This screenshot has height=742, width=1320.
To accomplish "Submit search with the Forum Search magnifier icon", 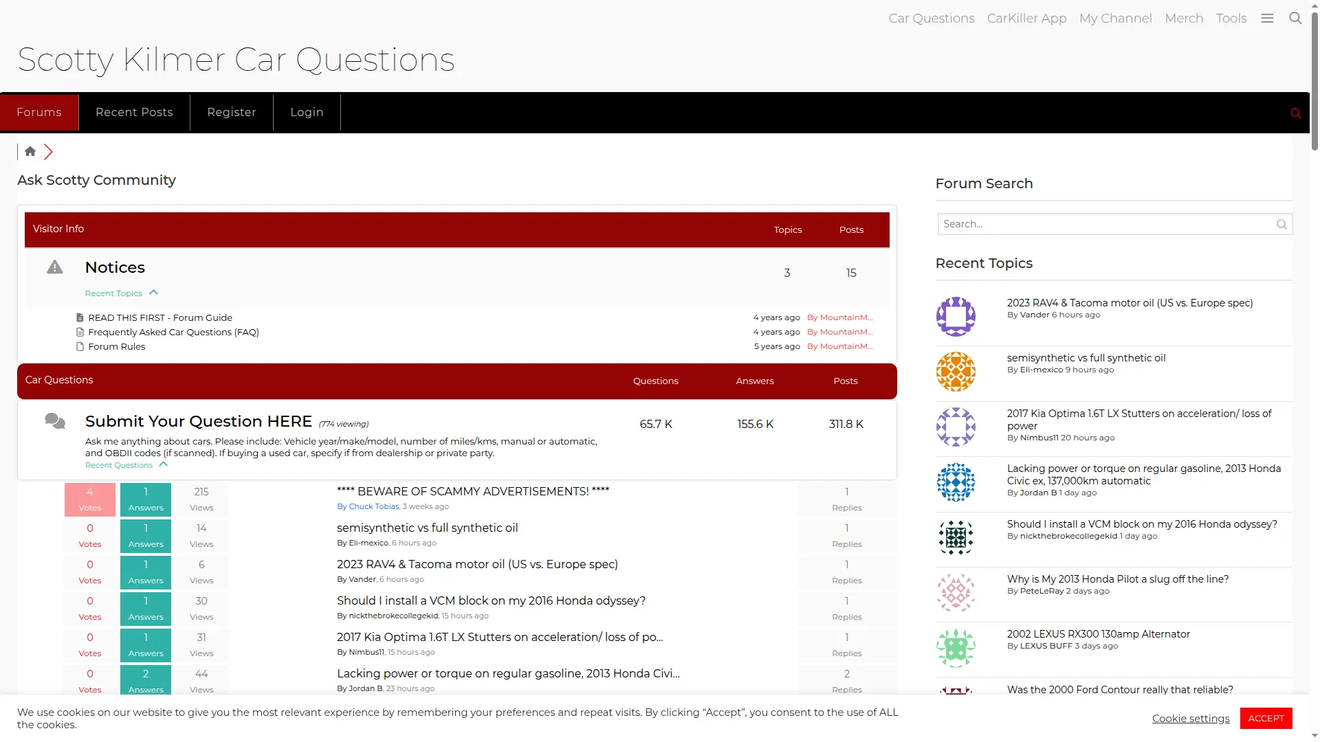I will coord(1281,224).
